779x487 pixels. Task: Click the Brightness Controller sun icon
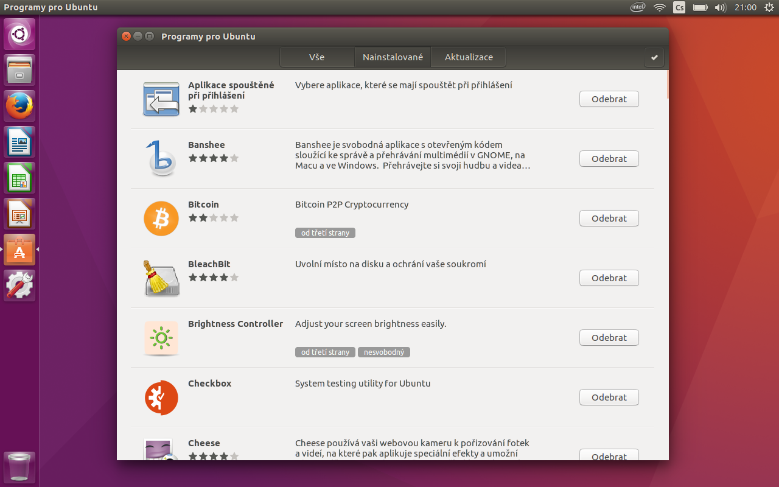[x=161, y=337]
